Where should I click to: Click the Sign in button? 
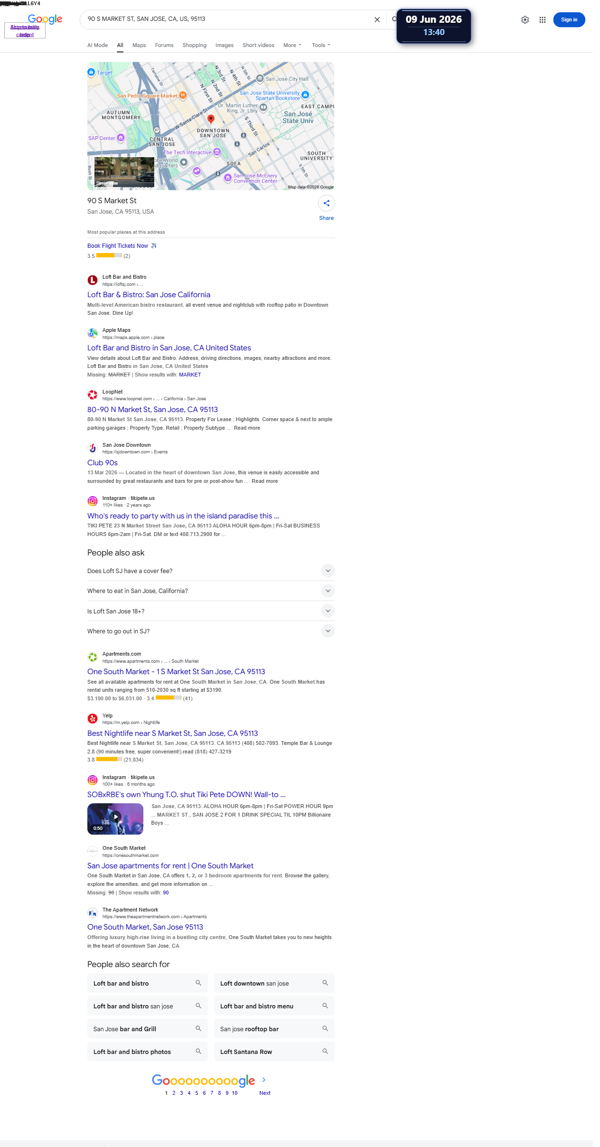pos(569,20)
